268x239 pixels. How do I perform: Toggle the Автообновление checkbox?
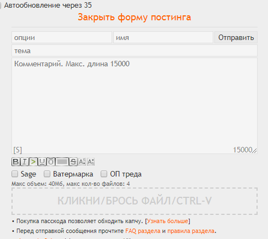click(1, 5)
